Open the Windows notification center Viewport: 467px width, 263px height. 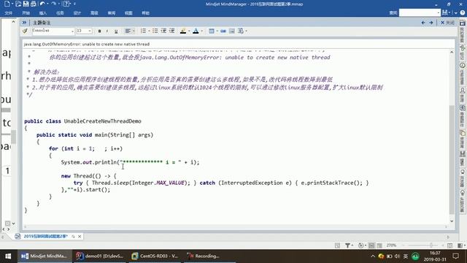[x=455, y=256]
